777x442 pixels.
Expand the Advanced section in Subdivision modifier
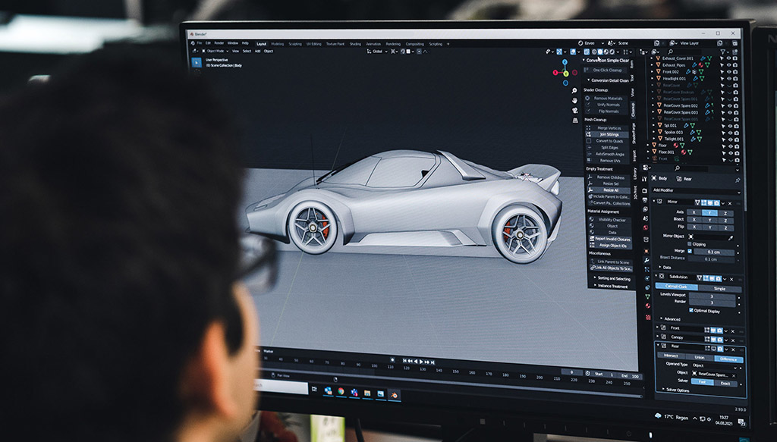pyautogui.click(x=671, y=319)
